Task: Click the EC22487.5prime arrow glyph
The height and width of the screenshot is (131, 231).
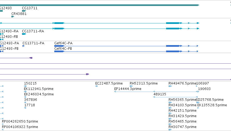Action: [96, 86]
